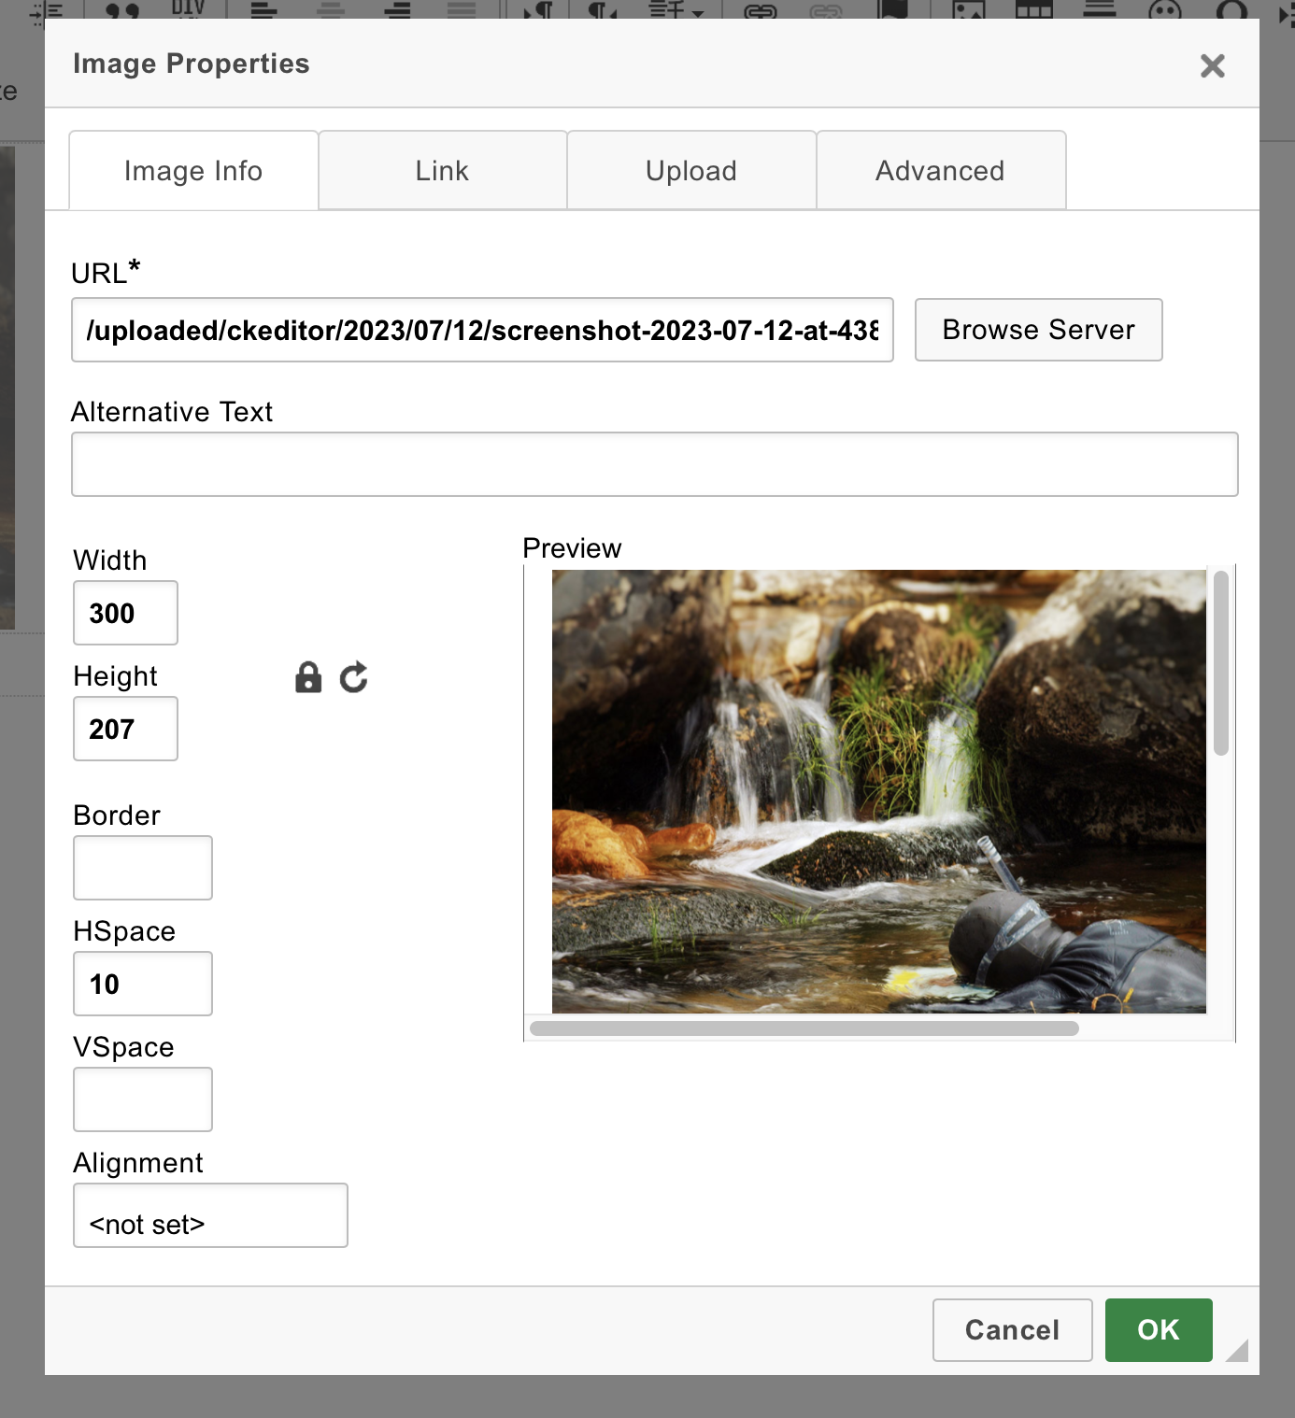Screen dimensions: 1295x1418
Task: Click the preview horizontal scrollbar
Action: pos(804,1028)
